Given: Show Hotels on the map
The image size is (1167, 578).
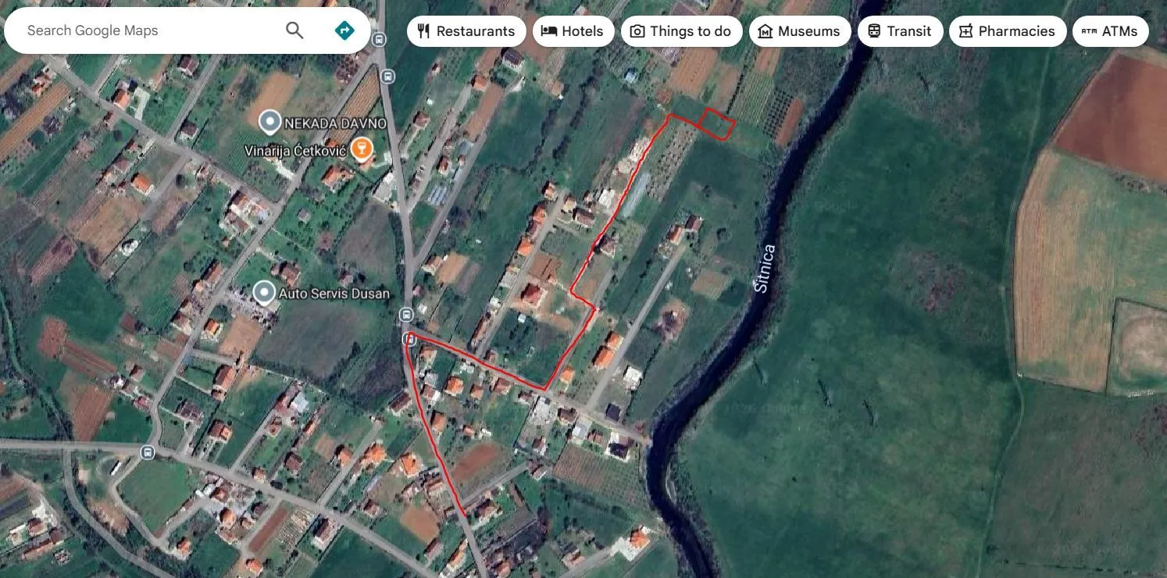Looking at the screenshot, I should pos(573,31).
